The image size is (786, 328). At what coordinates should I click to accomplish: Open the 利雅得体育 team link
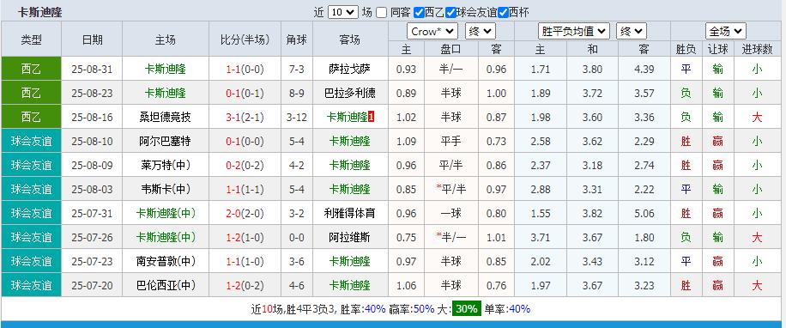[350, 213]
